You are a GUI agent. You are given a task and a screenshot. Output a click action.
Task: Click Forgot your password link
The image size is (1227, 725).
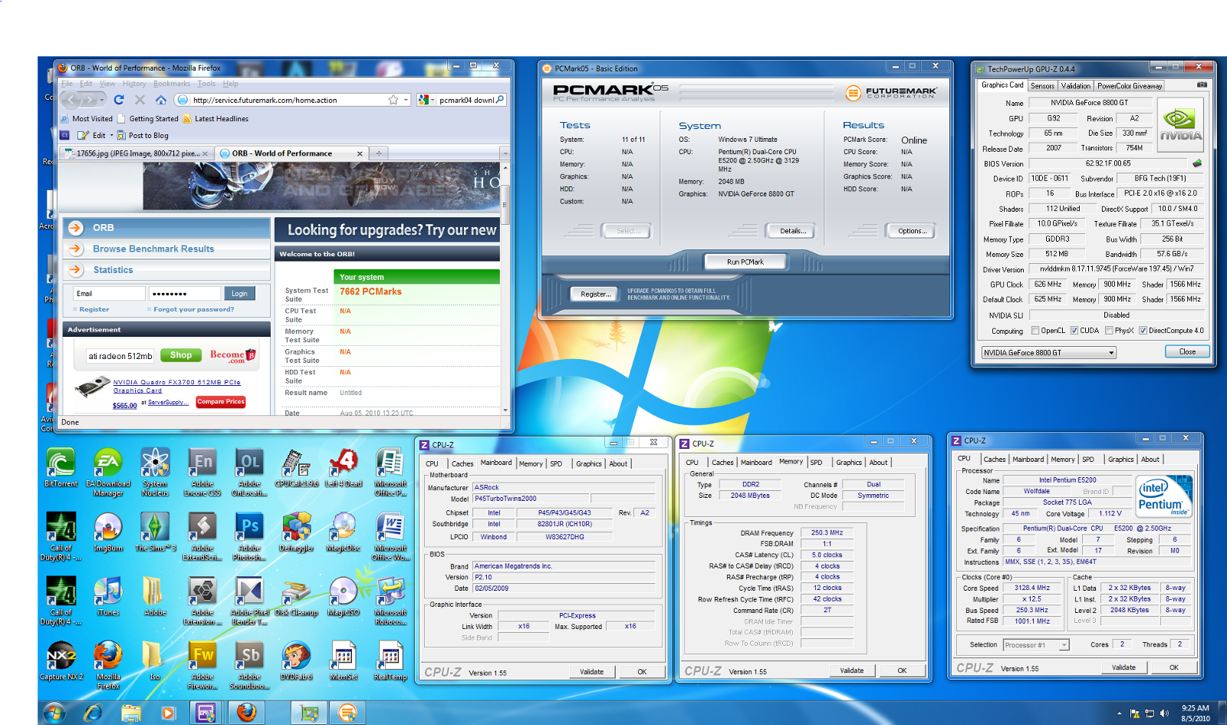193,309
